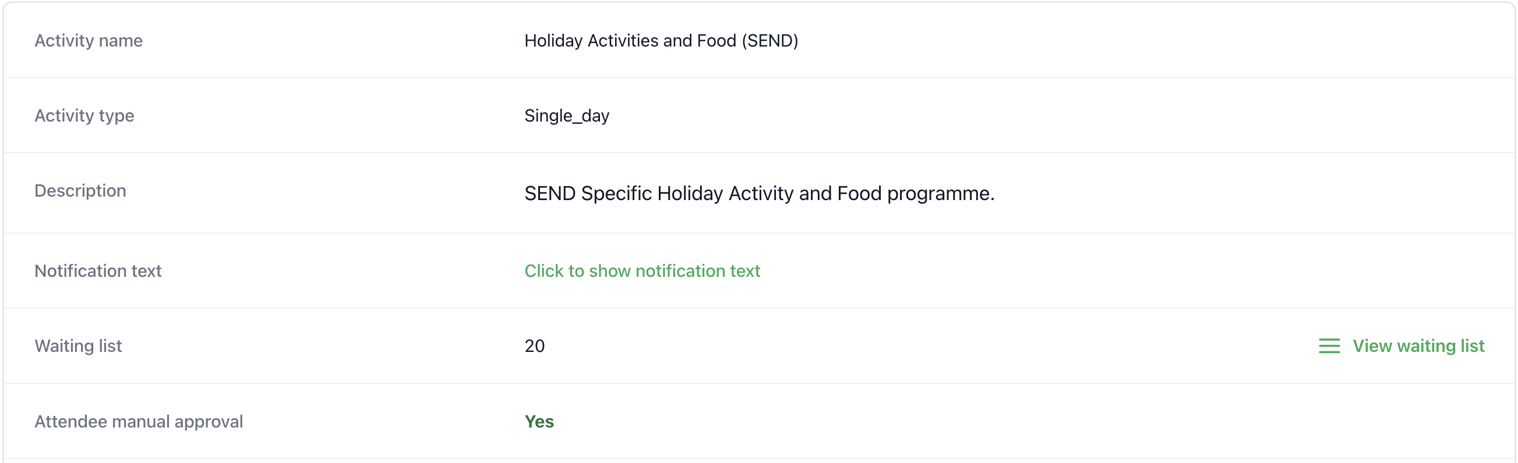Viewport: 1518px width, 463px height.
Task: Click "(SEND)" in the activity name value
Action: (769, 41)
